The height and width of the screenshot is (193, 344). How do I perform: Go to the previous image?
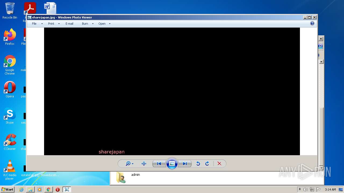pos(159,164)
